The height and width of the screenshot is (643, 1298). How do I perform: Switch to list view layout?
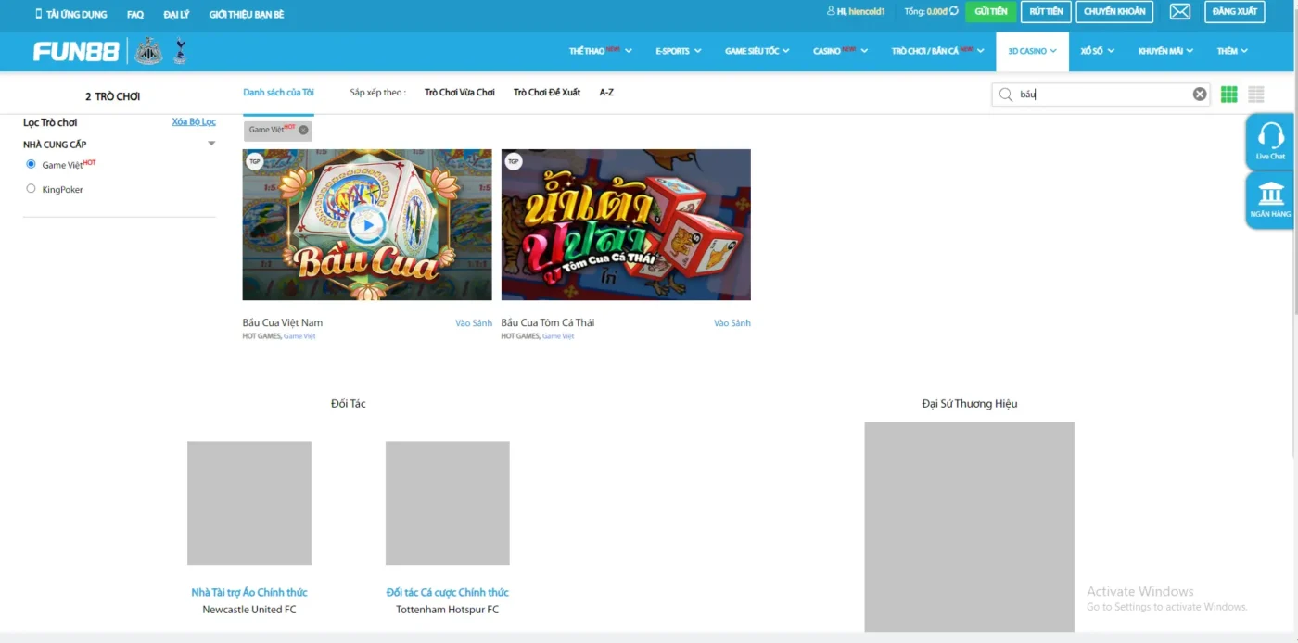coord(1256,94)
